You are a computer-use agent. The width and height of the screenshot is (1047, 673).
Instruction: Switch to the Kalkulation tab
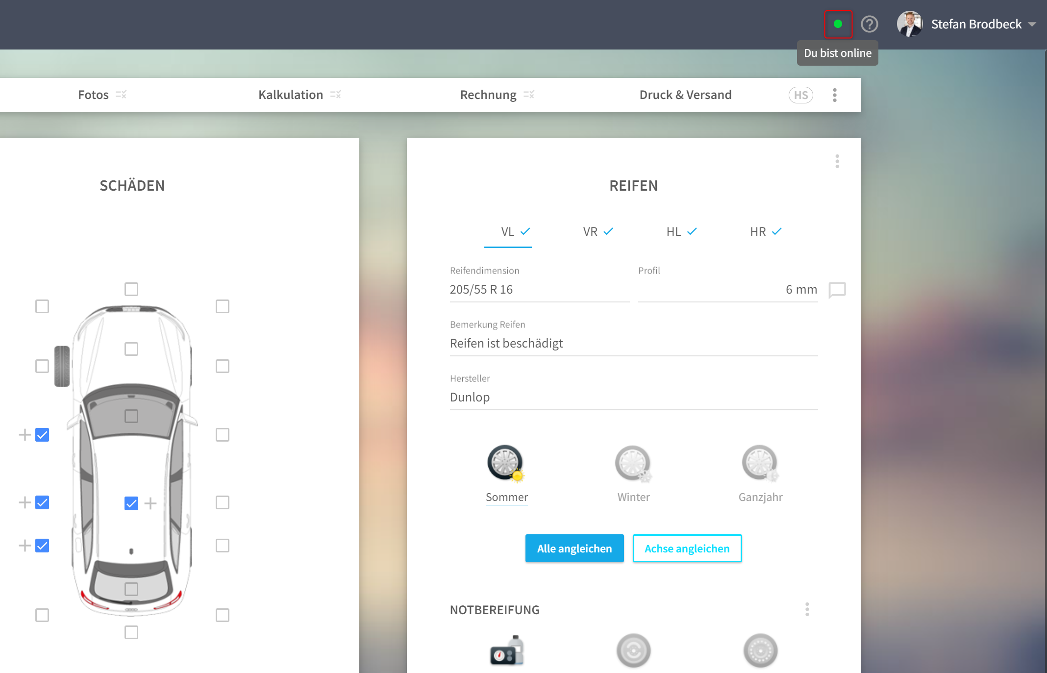(291, 95)
